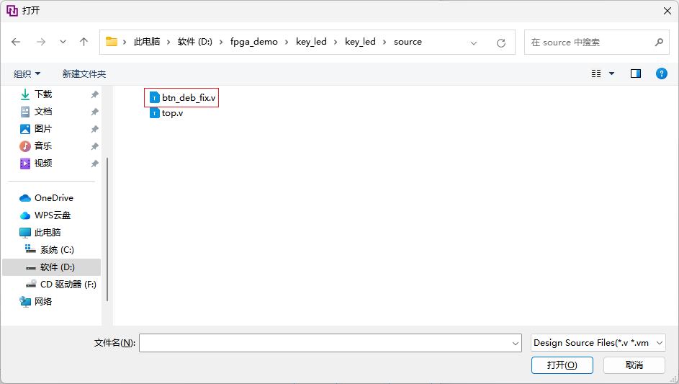
Task: Click the up-one-level arrow
Action: coord(84,43)
